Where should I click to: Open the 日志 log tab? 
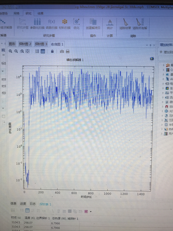[33, 204]
